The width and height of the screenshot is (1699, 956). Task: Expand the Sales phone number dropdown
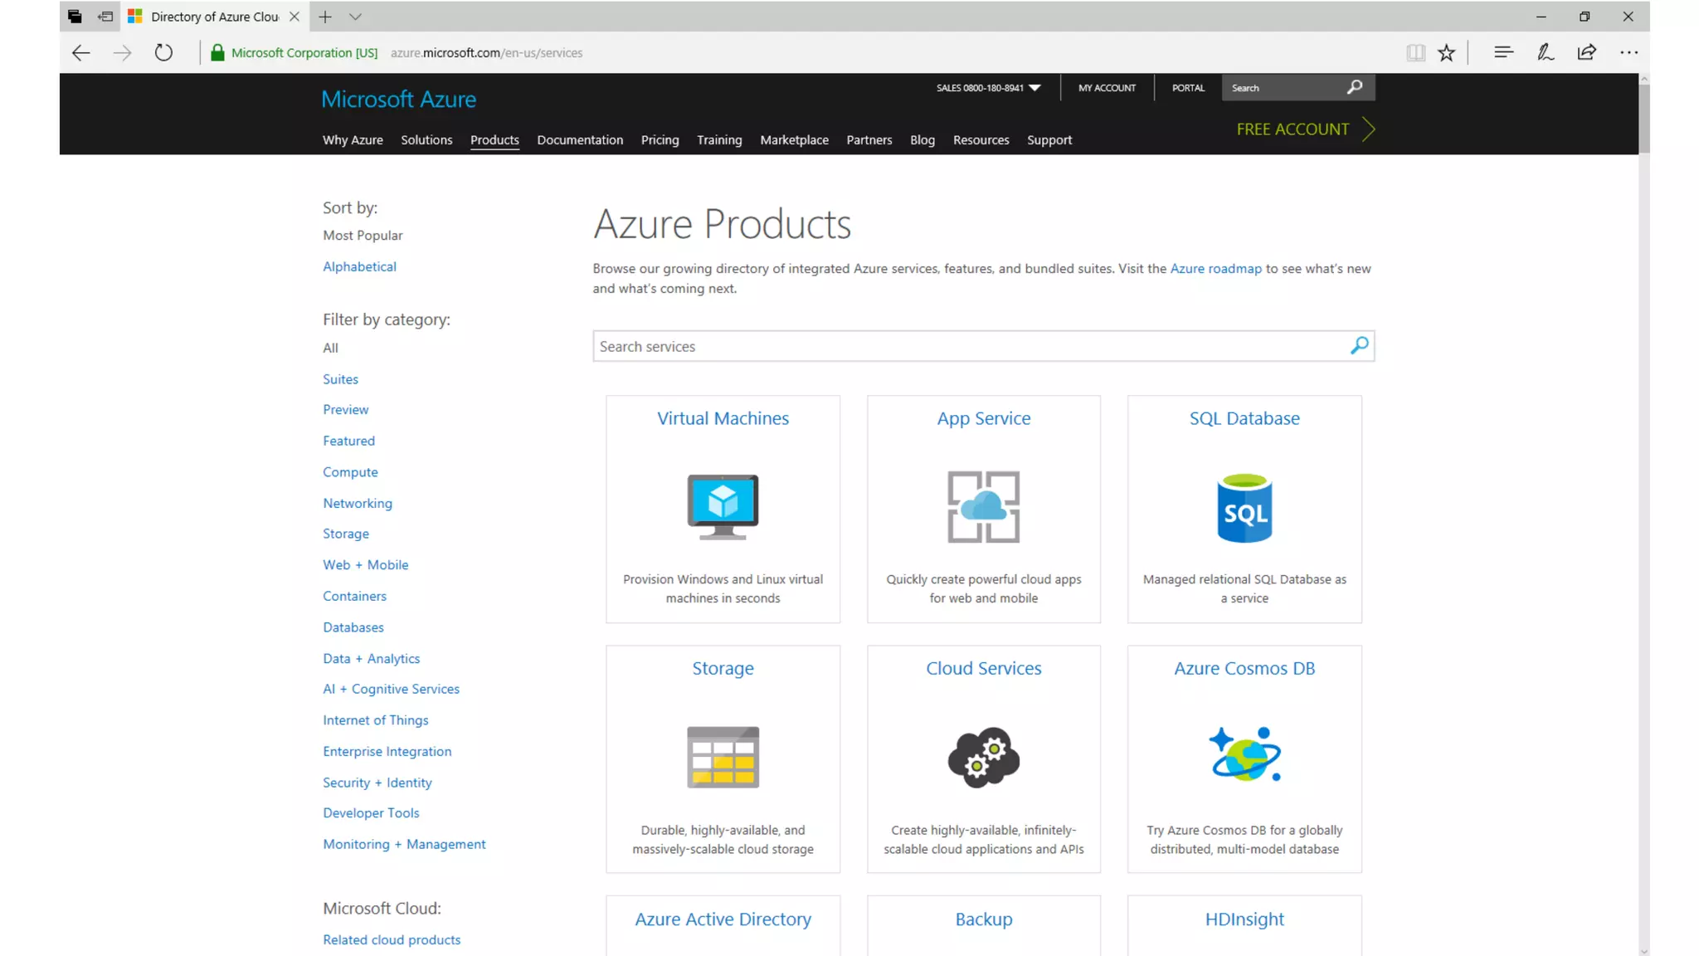(1034, 88)
